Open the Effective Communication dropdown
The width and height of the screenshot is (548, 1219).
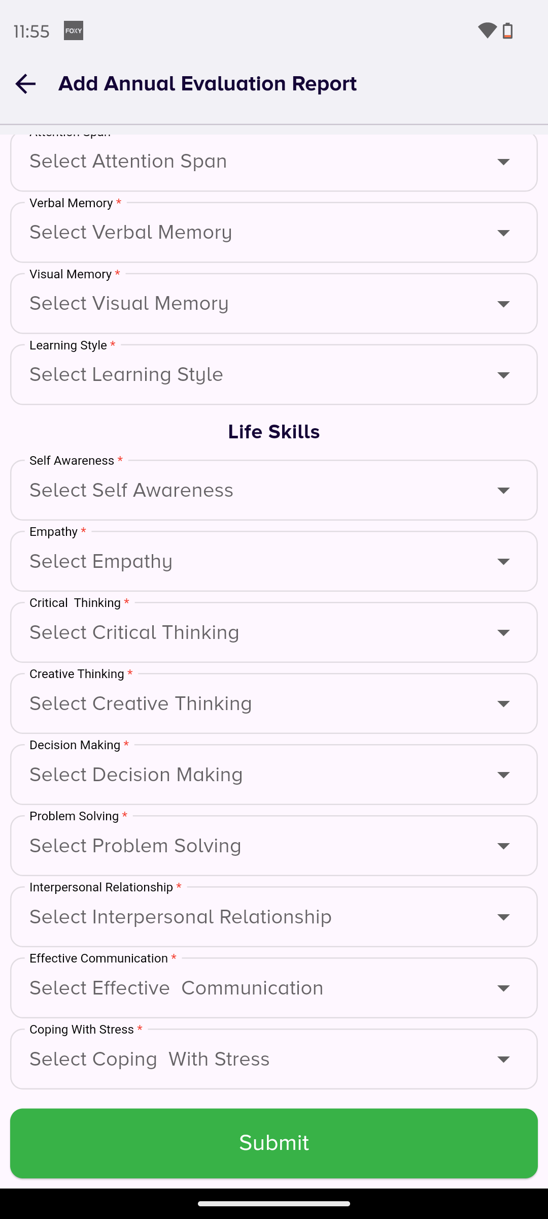point(274,988)
